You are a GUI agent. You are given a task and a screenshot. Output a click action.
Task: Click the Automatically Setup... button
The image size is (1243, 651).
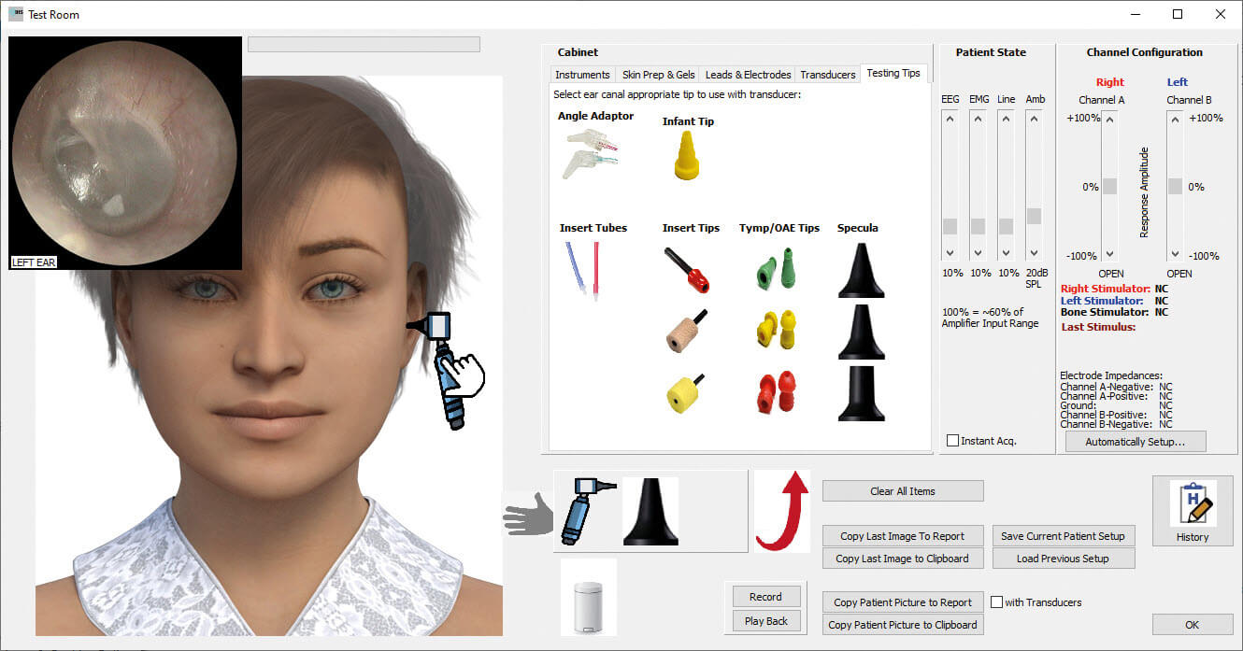(1135, 442)
